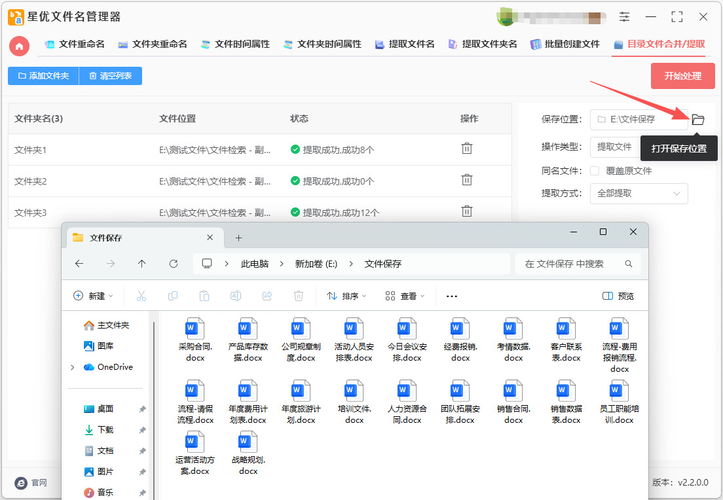Open app settings sliders icon in title bar
The image size is (723, 500).
pos(625,17)
